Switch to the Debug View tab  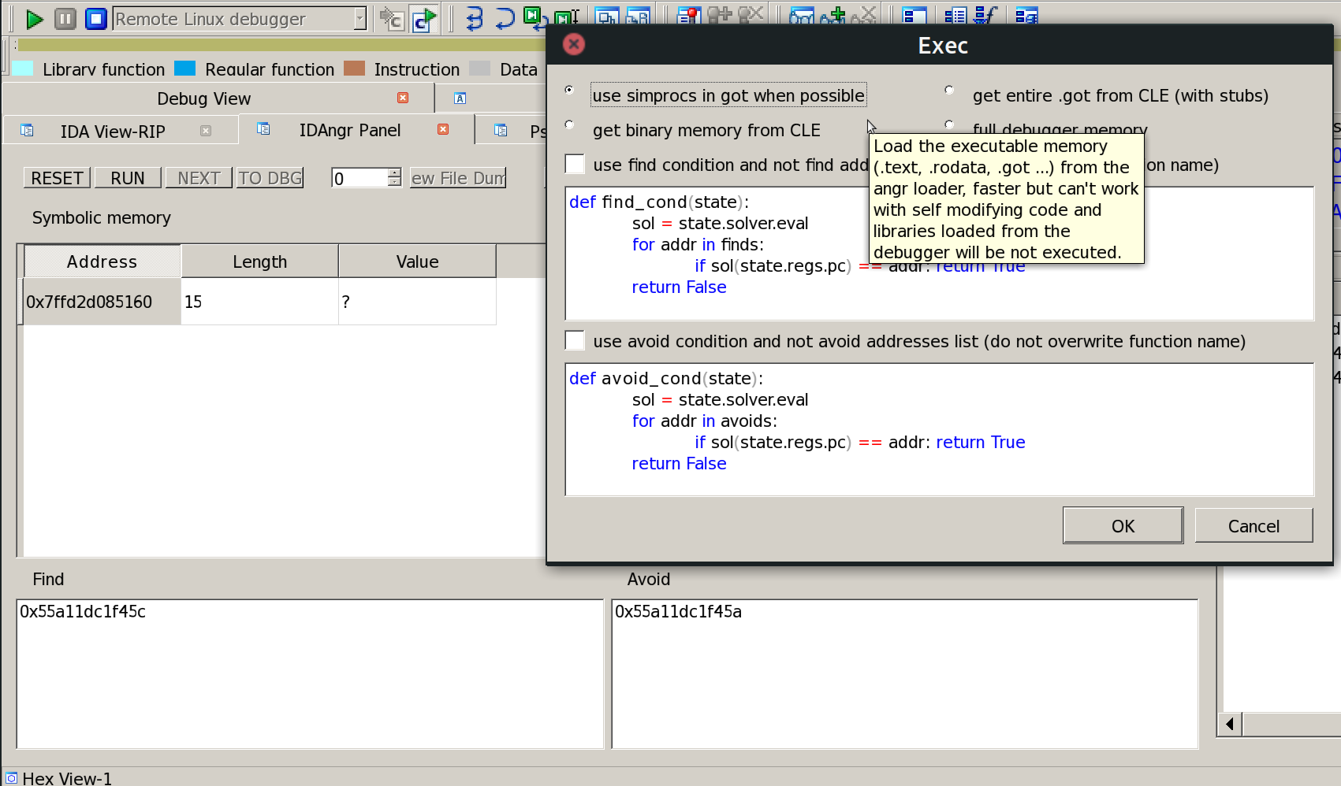(x=203, y=98)
